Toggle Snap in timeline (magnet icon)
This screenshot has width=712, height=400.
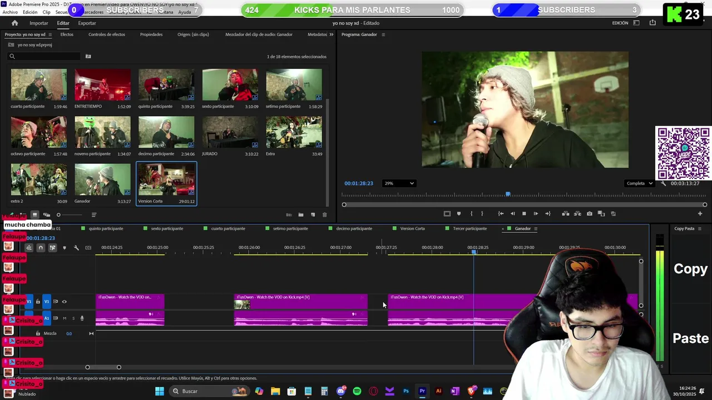(41, 248)
